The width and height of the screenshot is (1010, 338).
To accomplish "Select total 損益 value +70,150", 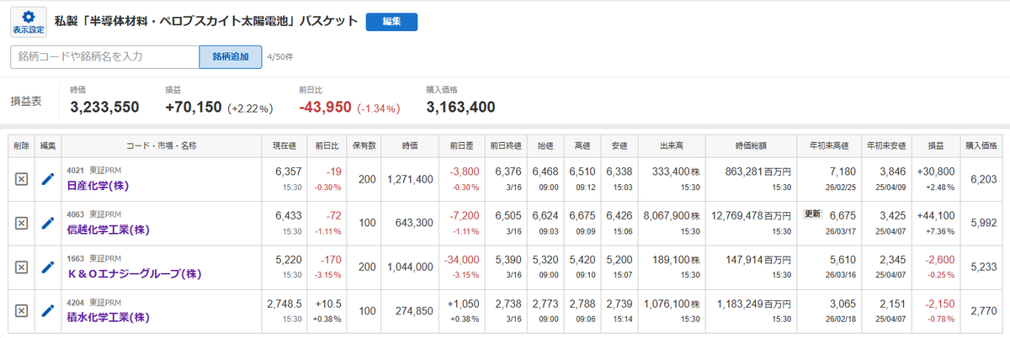I will click(193, 107).
